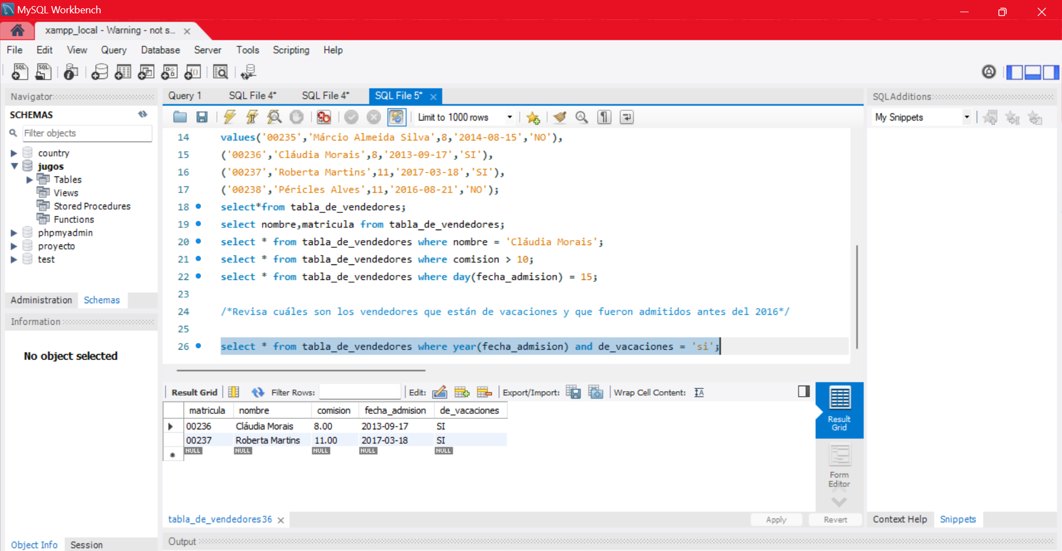Close SQL File 5 tab
The height and width of the screenshot is (551, 1062).
434,97
